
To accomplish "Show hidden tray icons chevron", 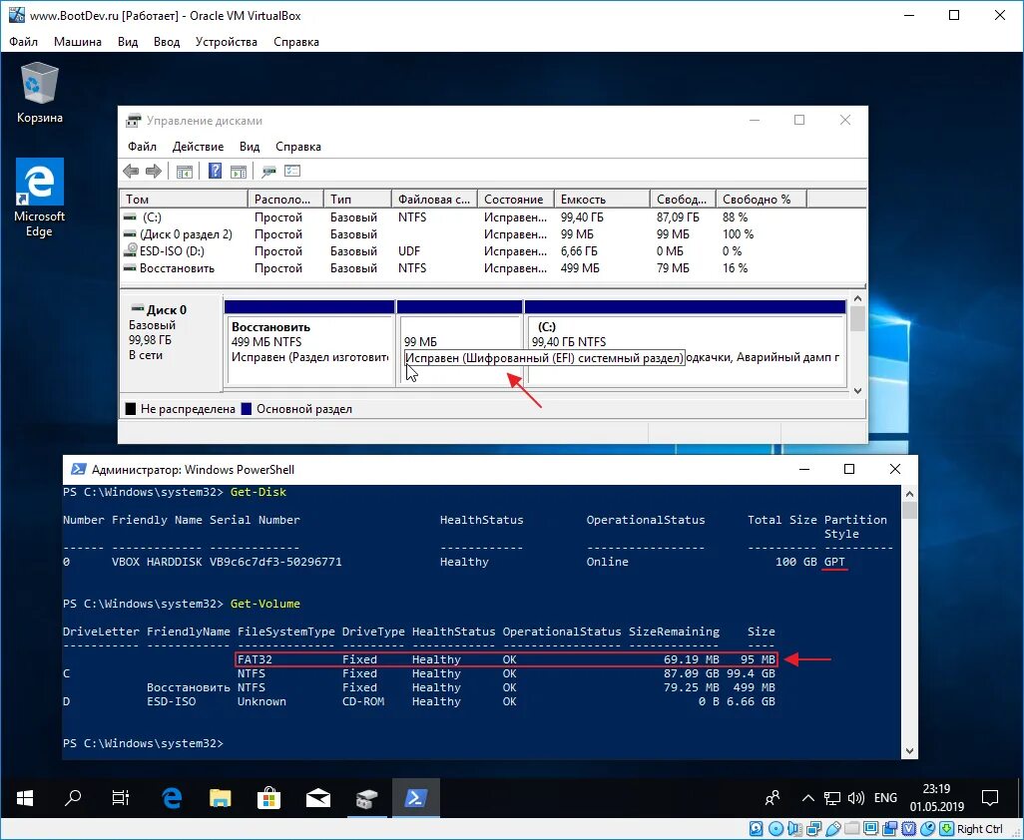I will [x=807, y=798].
